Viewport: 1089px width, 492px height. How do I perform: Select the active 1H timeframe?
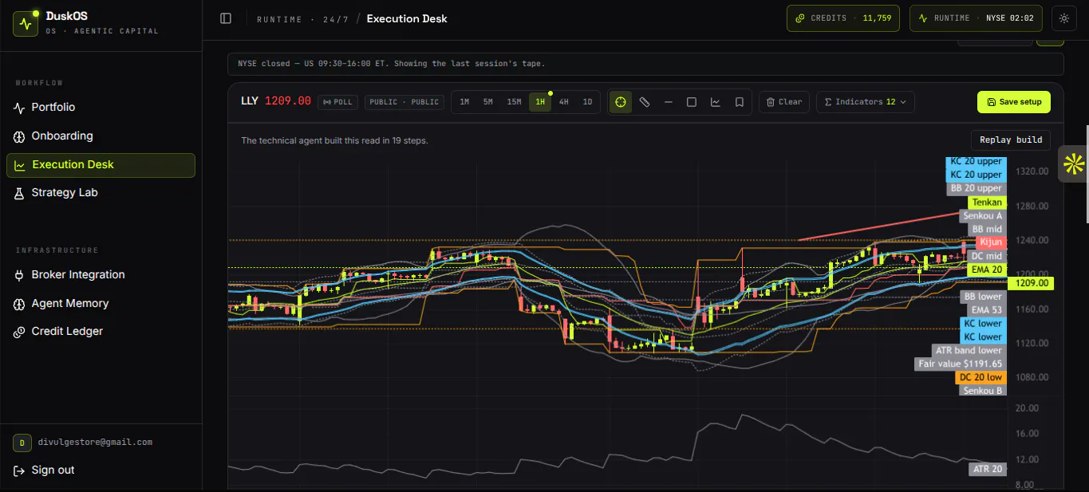click(x=540, y=102)
